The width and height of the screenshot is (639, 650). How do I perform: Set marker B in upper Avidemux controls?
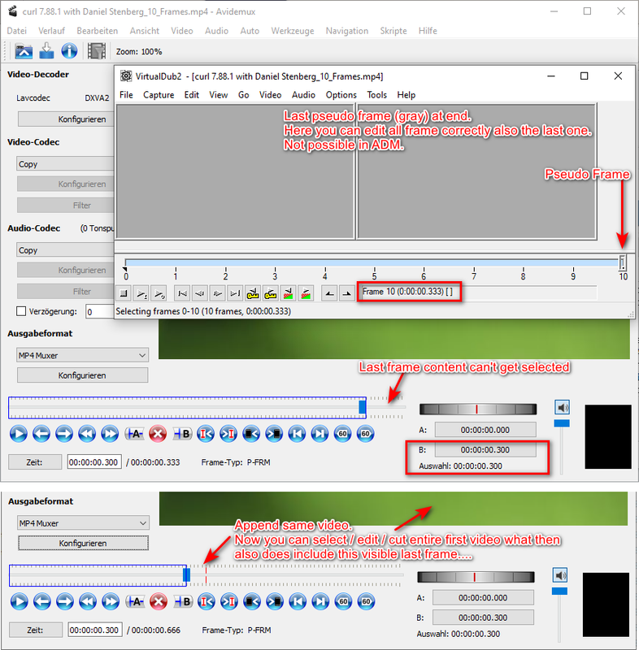182,434
